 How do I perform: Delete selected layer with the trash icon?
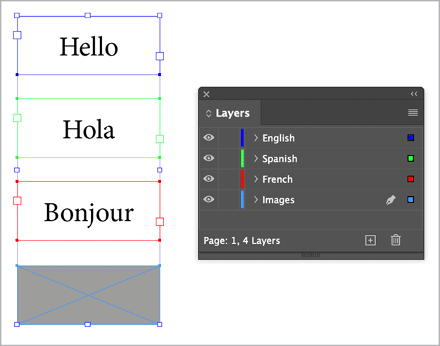pyautogui.click(x=396, y=241)
